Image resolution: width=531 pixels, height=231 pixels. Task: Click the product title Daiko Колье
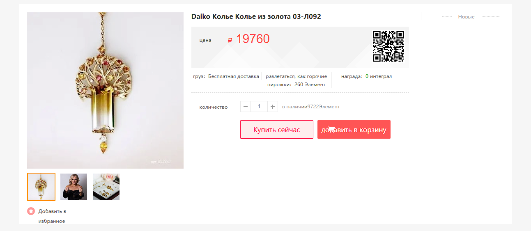pyautogui.click(x=256, y=16)
